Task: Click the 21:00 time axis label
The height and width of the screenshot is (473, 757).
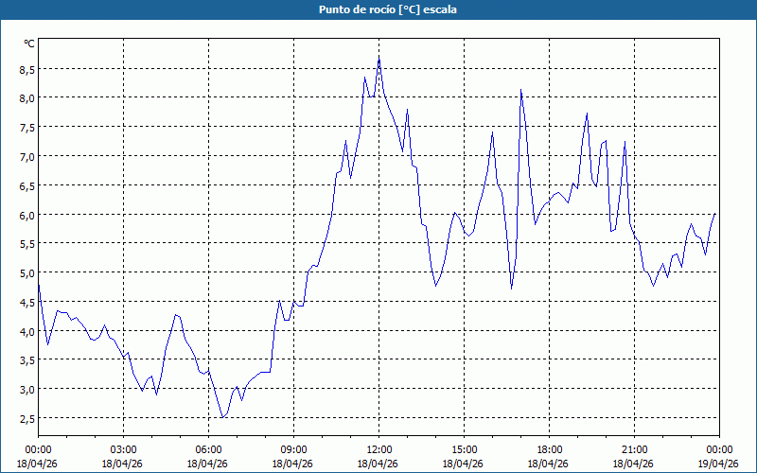Action: tap(634, 449)
